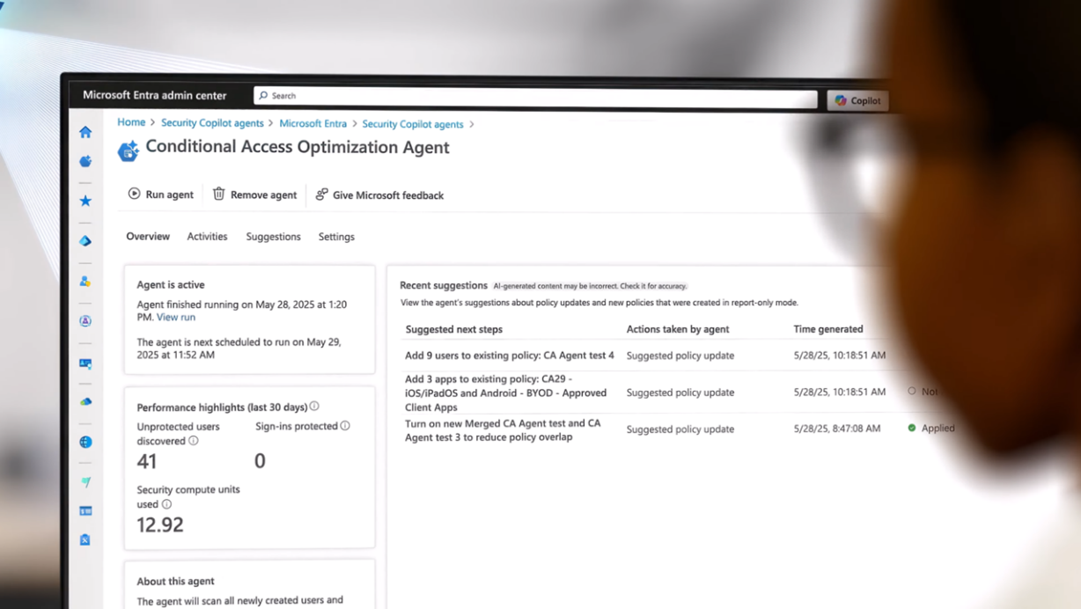
Task: Click info icon beside Sign-ins protected
Action: [345, 426]
